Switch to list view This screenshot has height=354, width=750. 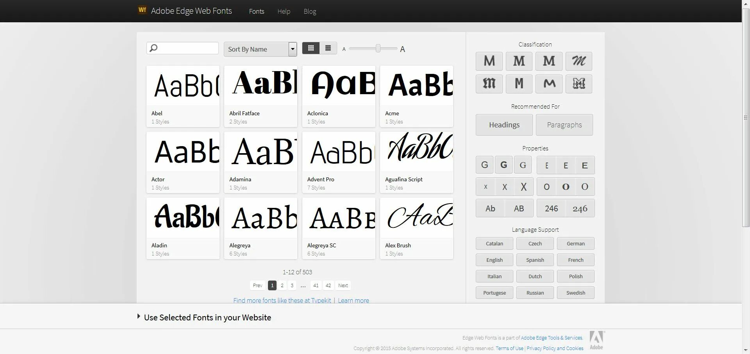click(x=328, y=48)
